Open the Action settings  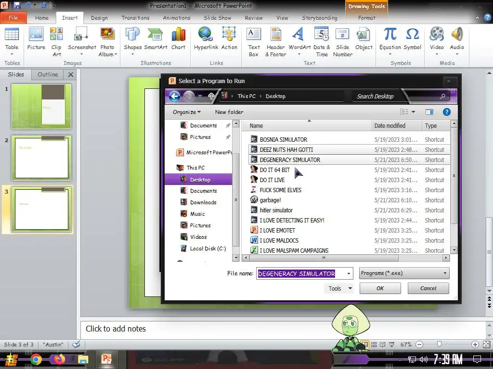pos(229,39)
